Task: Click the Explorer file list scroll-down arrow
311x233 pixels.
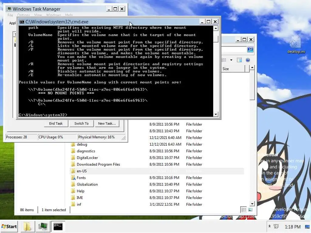Action: [x=252, y=204]
